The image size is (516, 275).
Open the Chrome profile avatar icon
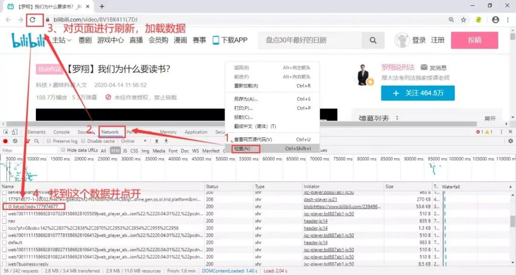(x=495, y=20)
